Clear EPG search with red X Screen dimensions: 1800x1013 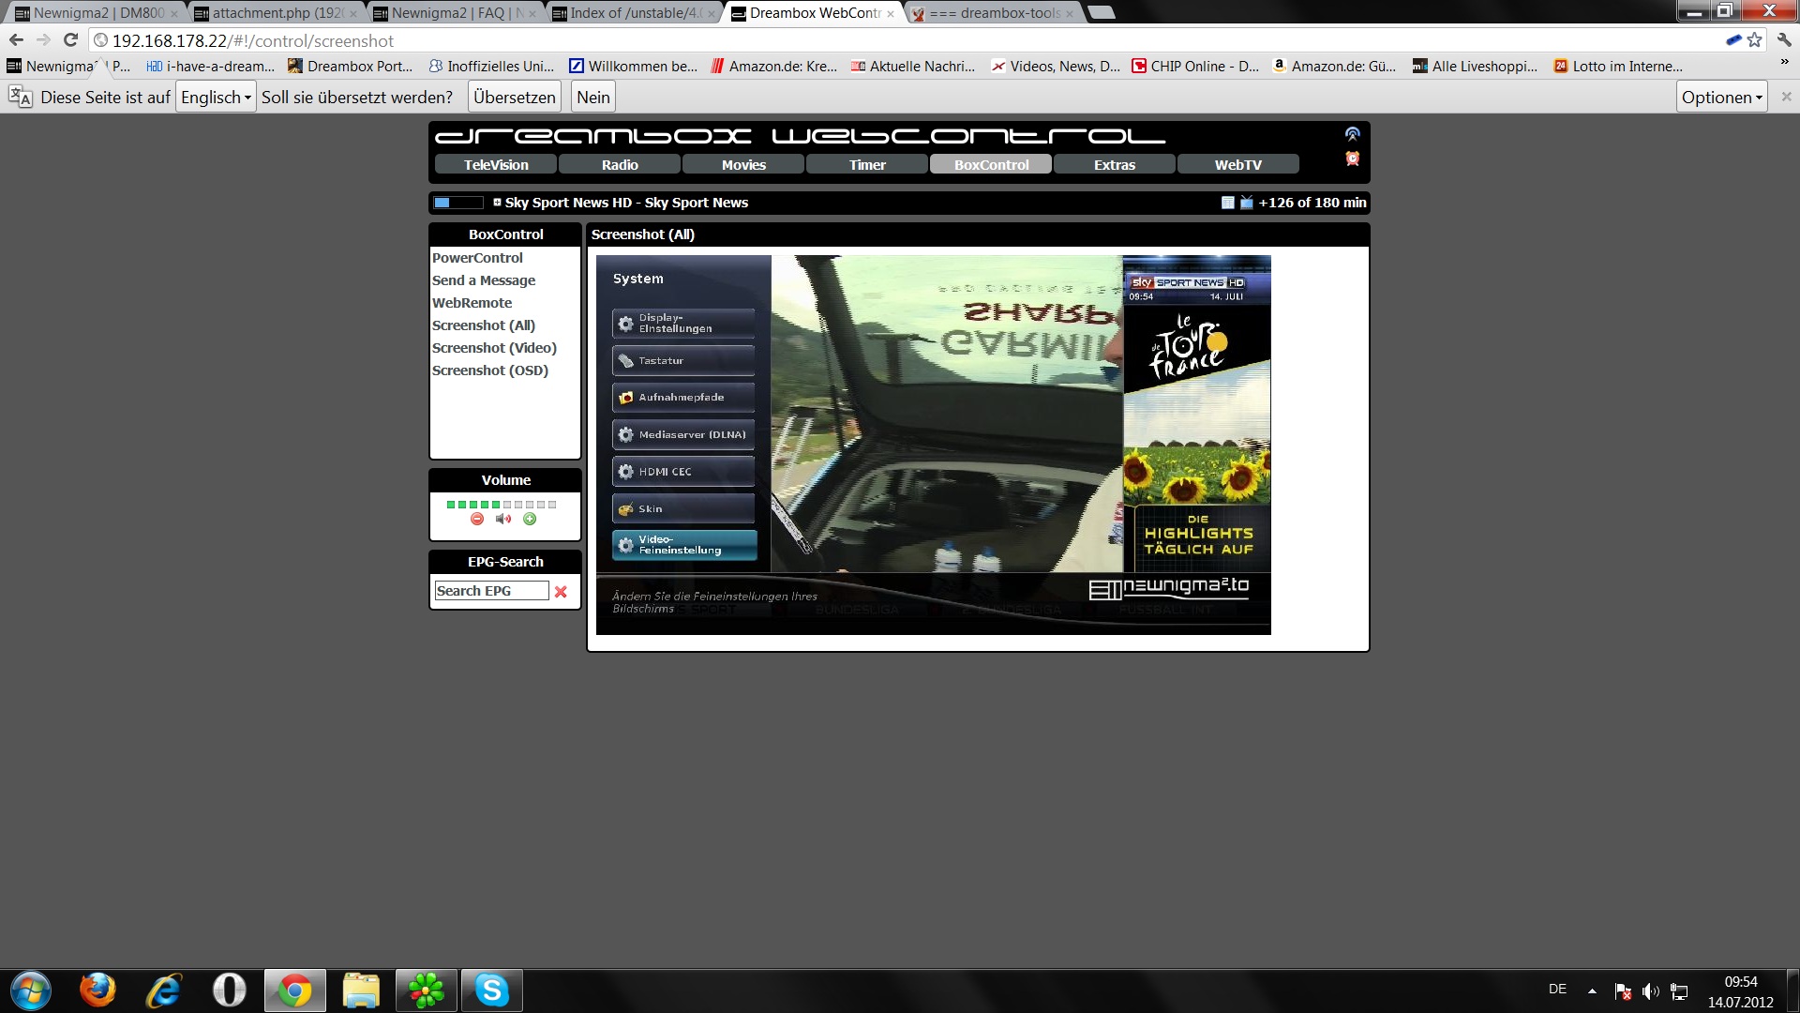[x=561, y=592]
